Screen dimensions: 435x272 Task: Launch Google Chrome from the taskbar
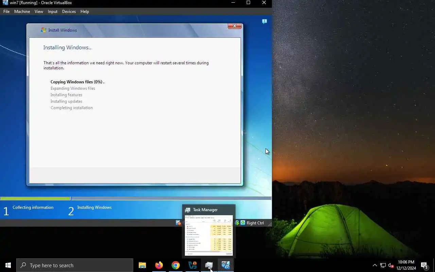click(x=176, y=265)
